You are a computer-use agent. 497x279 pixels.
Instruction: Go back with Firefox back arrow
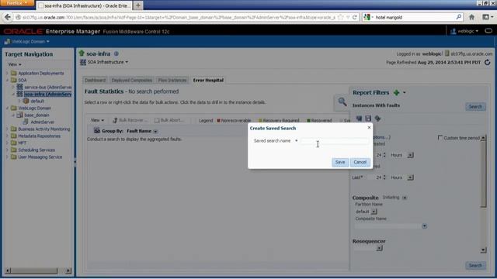8,17
